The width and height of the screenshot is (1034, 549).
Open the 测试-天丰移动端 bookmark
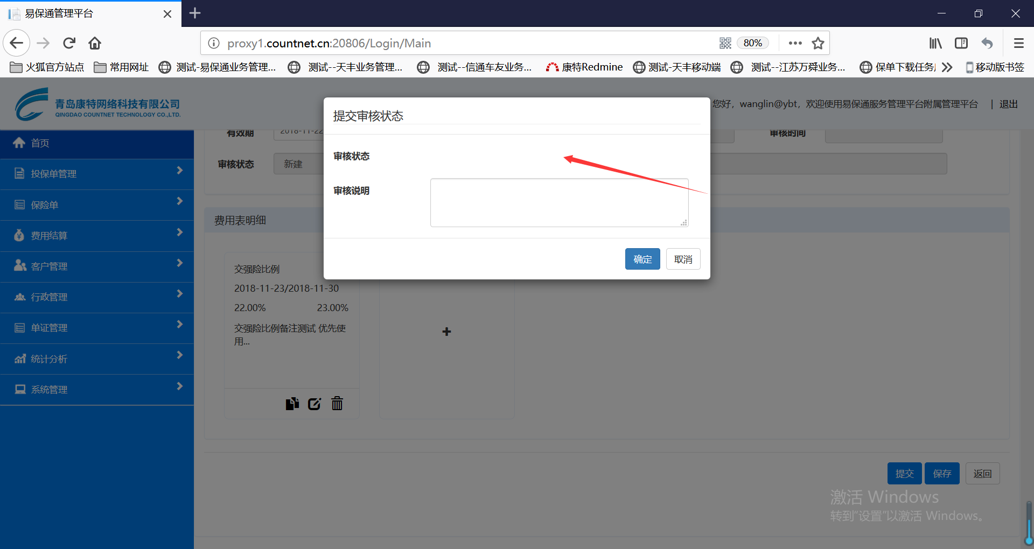coord(677,67)
